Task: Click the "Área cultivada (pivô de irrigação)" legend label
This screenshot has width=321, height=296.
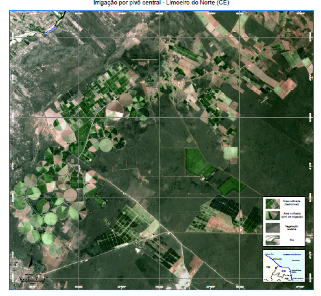Action: coord(292,215)
